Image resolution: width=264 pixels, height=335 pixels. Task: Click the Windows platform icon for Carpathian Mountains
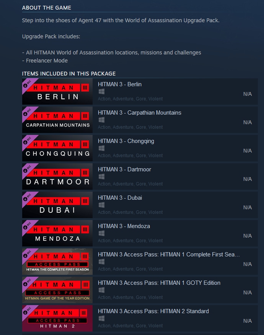point(101,120)
